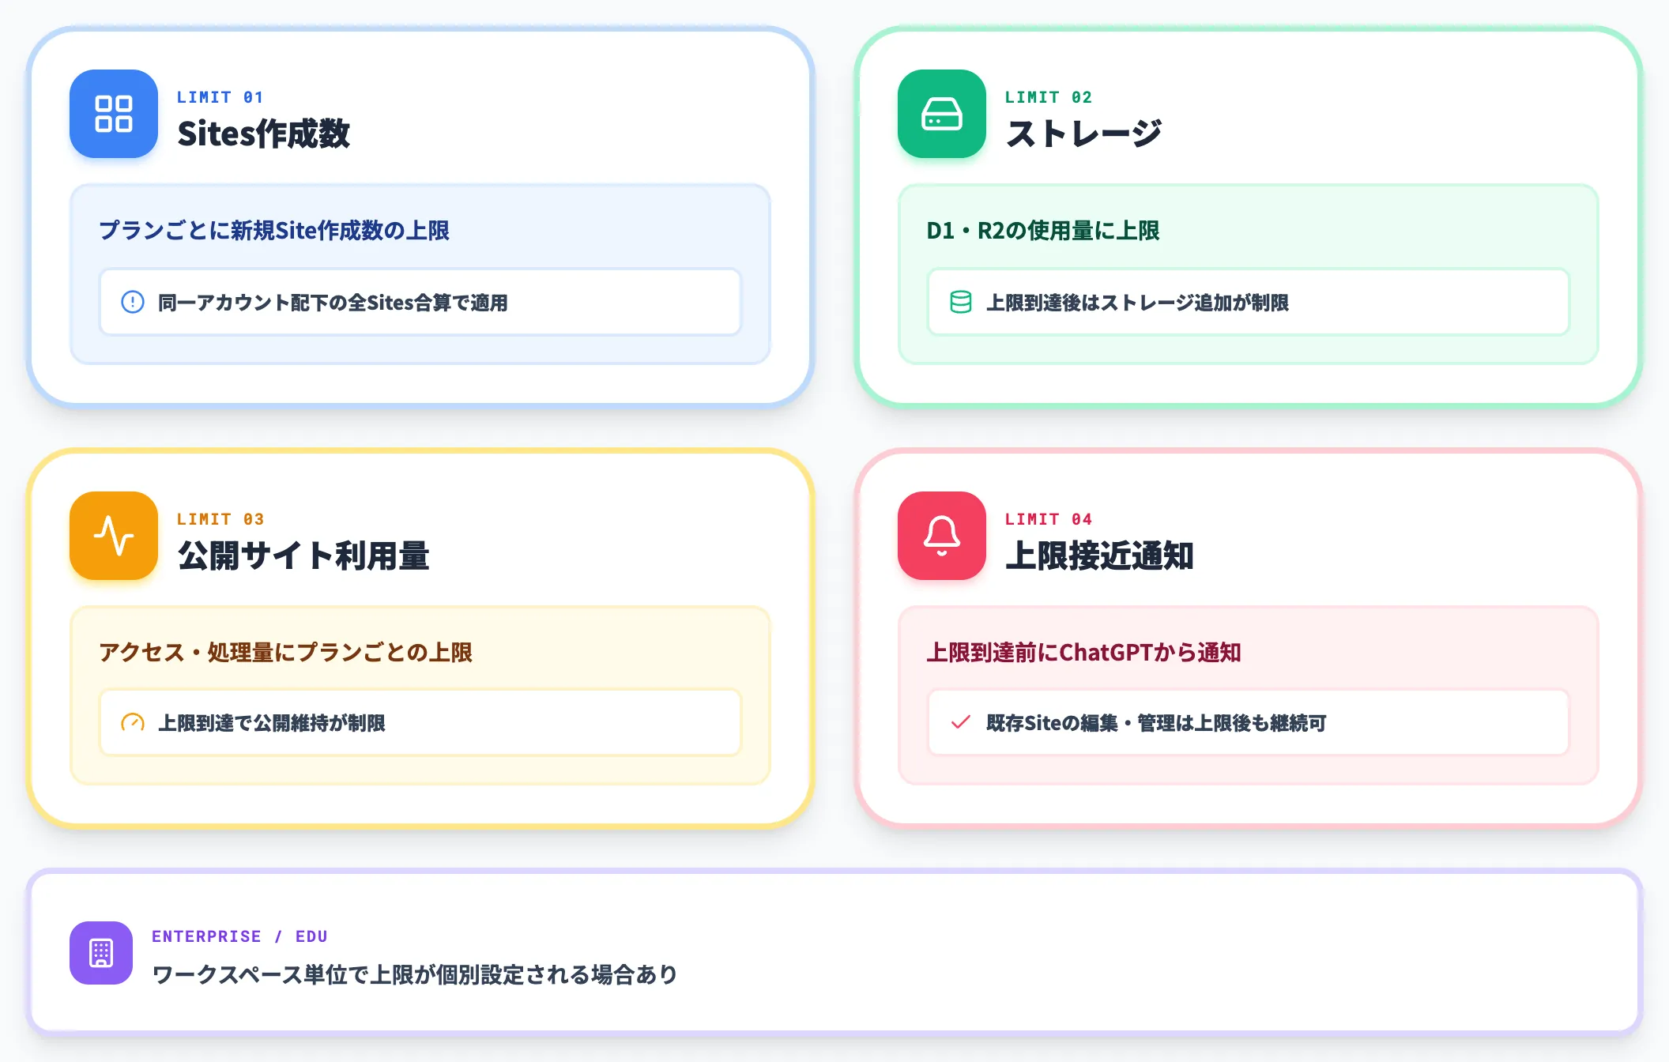Viewport: 1669px width, 1062px height.
Task: Click プランごとに新規Site作成数の上限 text
Action: pyautogui.click(x=274, y=231)
